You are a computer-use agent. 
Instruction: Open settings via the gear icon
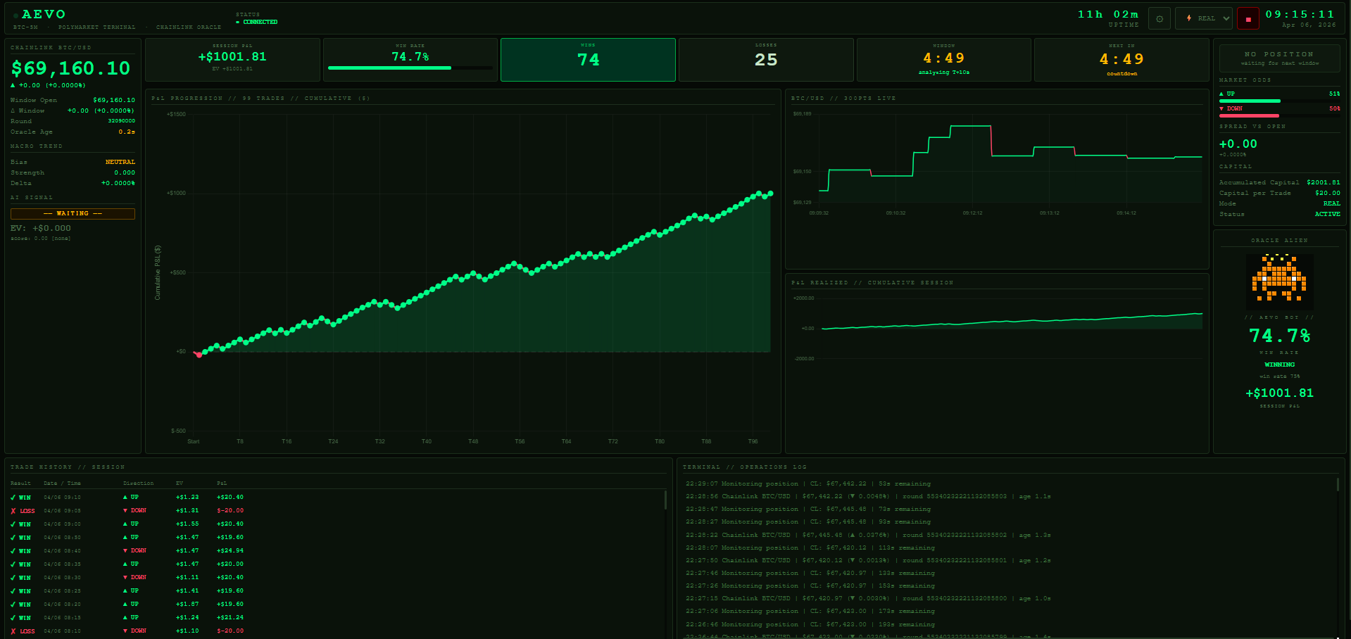[1160, 19]
